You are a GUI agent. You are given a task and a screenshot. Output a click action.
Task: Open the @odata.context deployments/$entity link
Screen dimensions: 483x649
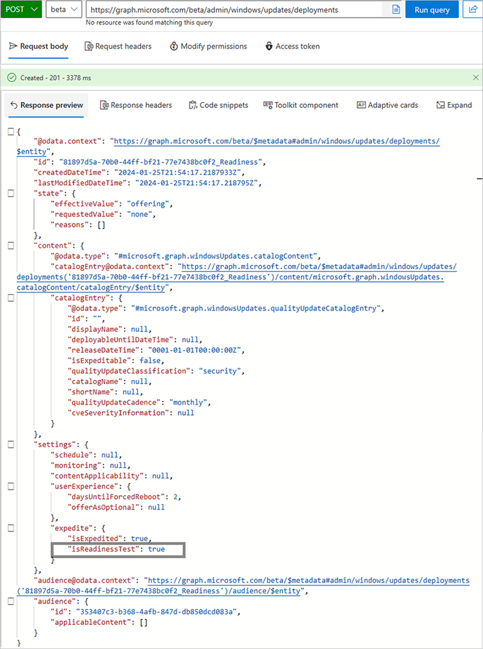pos(277,141)
